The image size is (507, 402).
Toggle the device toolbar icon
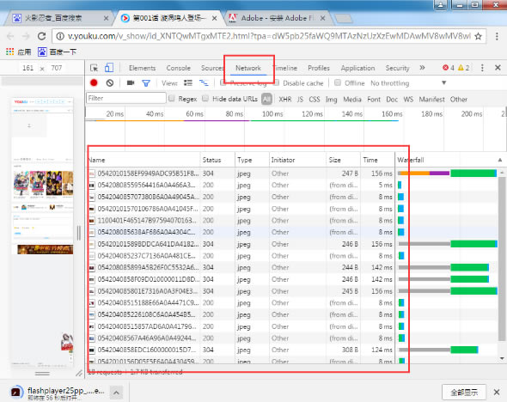click(x=109, y=68)
